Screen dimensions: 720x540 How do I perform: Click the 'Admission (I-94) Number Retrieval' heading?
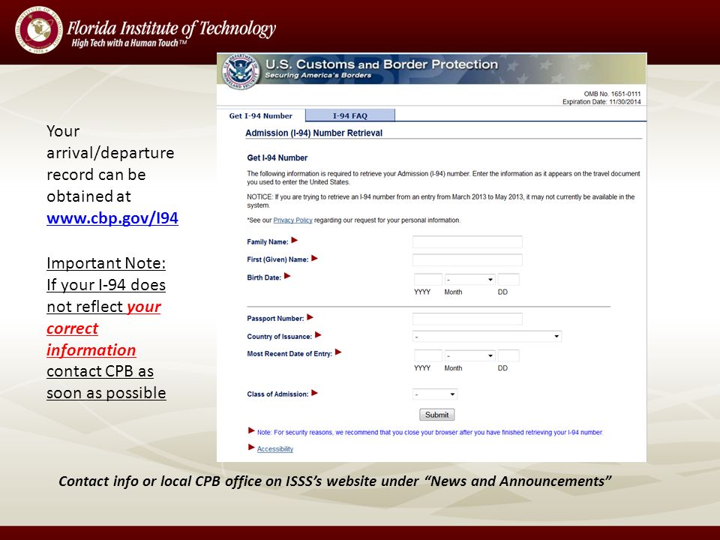[x=313, y=133]
